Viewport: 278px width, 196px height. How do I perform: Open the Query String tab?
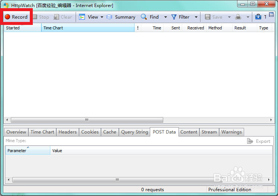coord(135,132)
